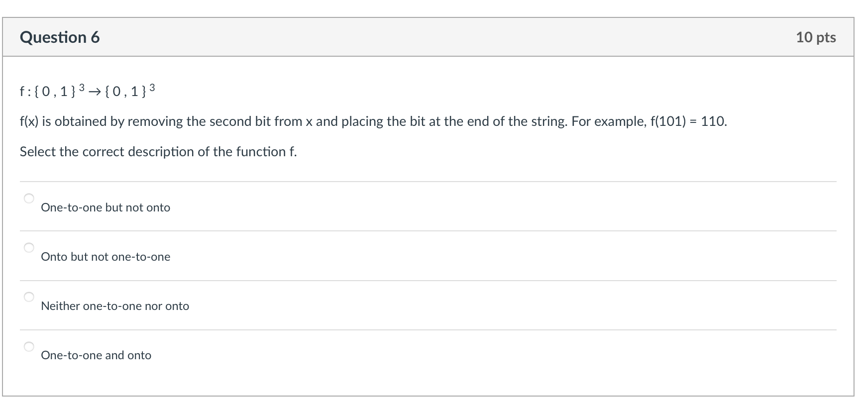859x407 pixels.
Task: Click the "One-to-one but not onto" answer label
Action: (106, 207)
